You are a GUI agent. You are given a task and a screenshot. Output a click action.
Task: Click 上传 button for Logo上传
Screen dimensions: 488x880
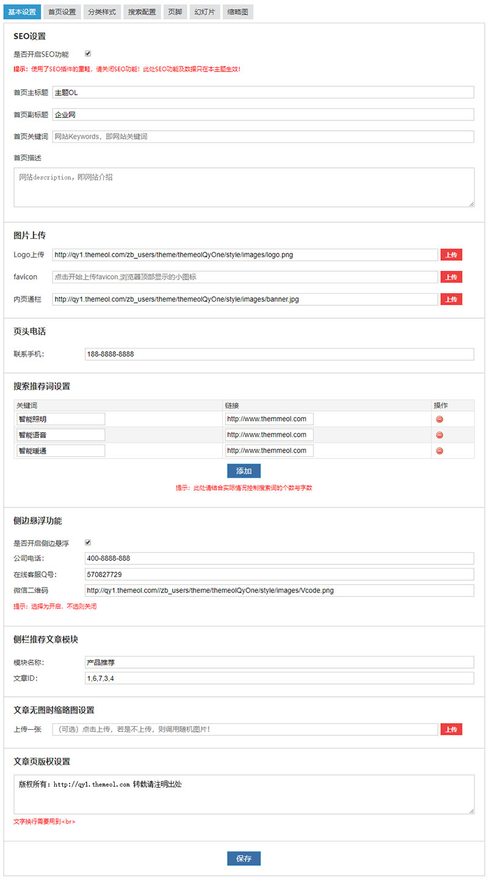click(x=451, y=255)
